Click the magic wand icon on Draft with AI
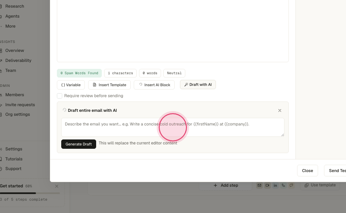This screenshot has width=346, height=213. [x=186, y=85]
